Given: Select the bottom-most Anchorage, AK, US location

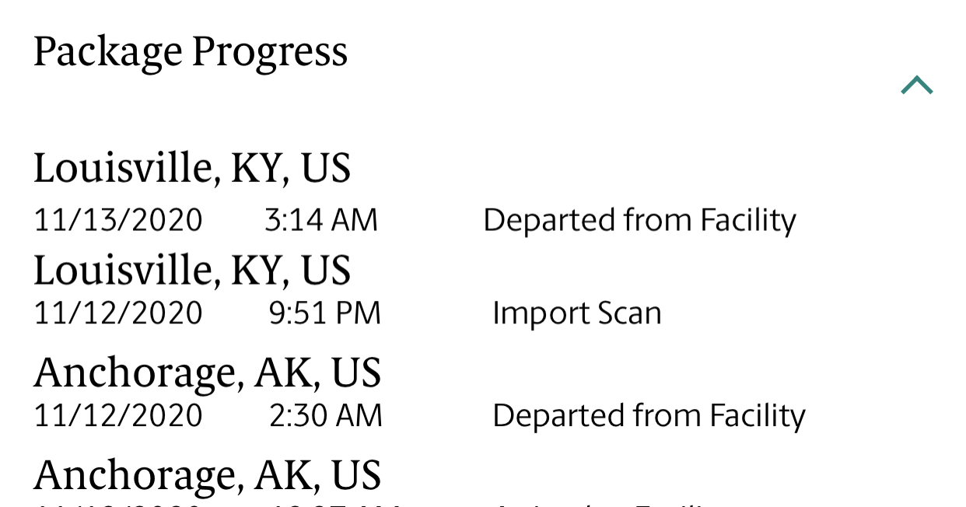Looking at the screenshot, I should pos(207,474).
